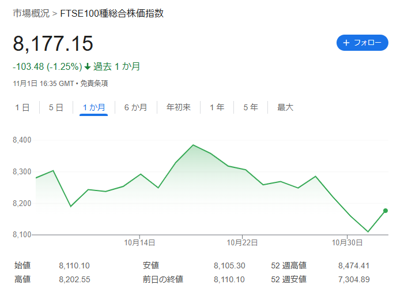Image resolution: width=408 pixels, height=288 pixels.
Task: Click the FTSE100種総合株価指数 title text
Action: [x=112, y=13]
